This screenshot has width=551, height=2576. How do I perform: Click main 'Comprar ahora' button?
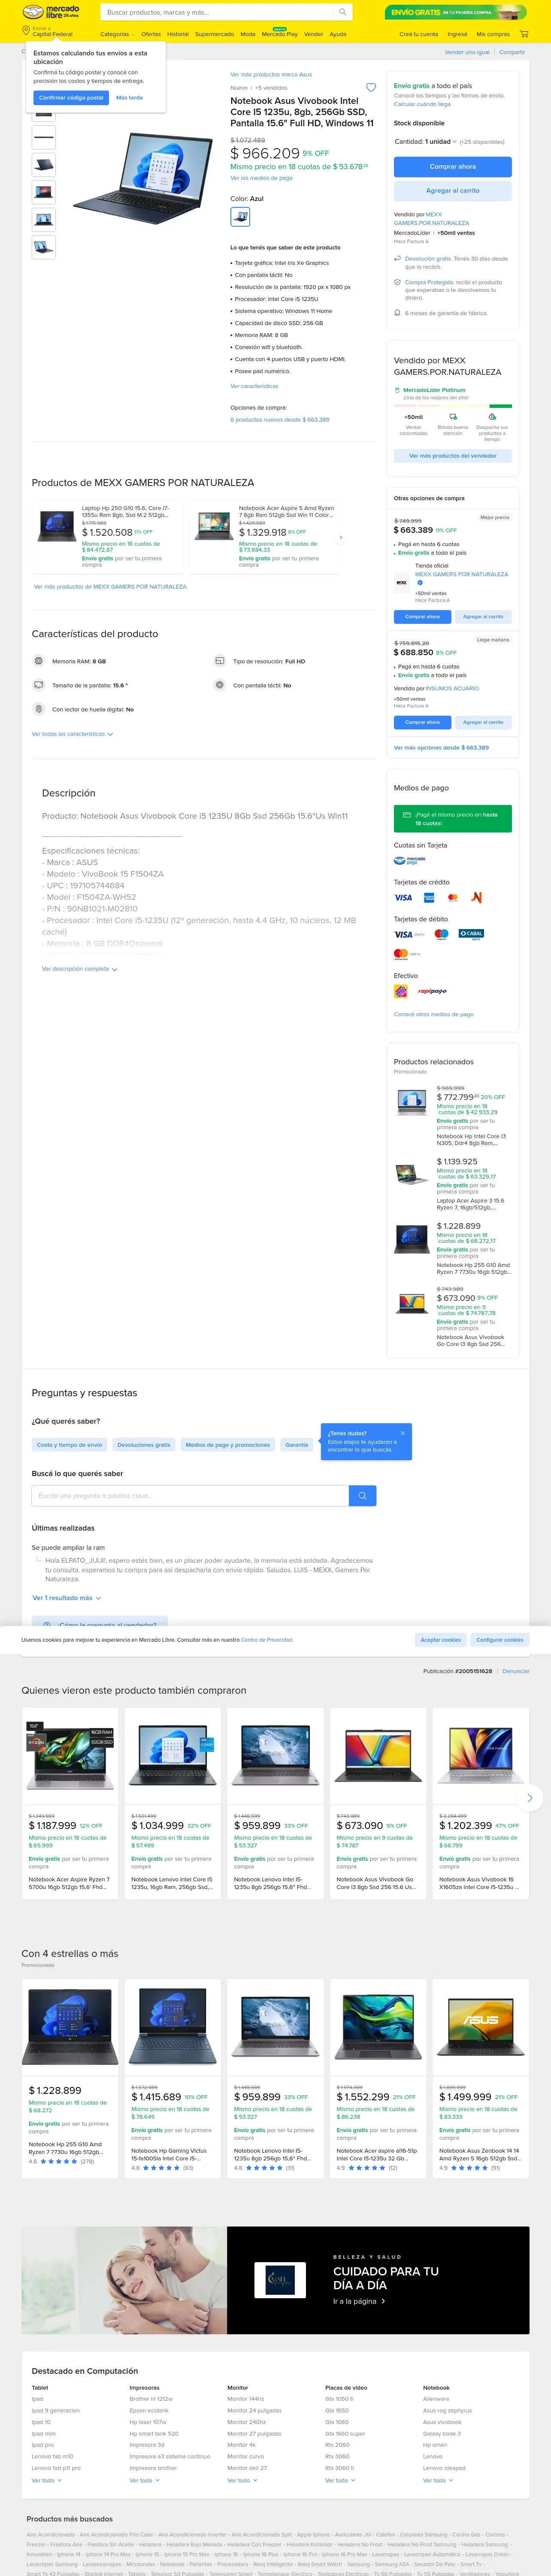(453, 167)
